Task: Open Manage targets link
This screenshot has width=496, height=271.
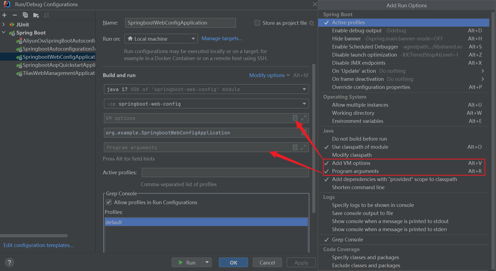Action: click(x=222, y=38)
